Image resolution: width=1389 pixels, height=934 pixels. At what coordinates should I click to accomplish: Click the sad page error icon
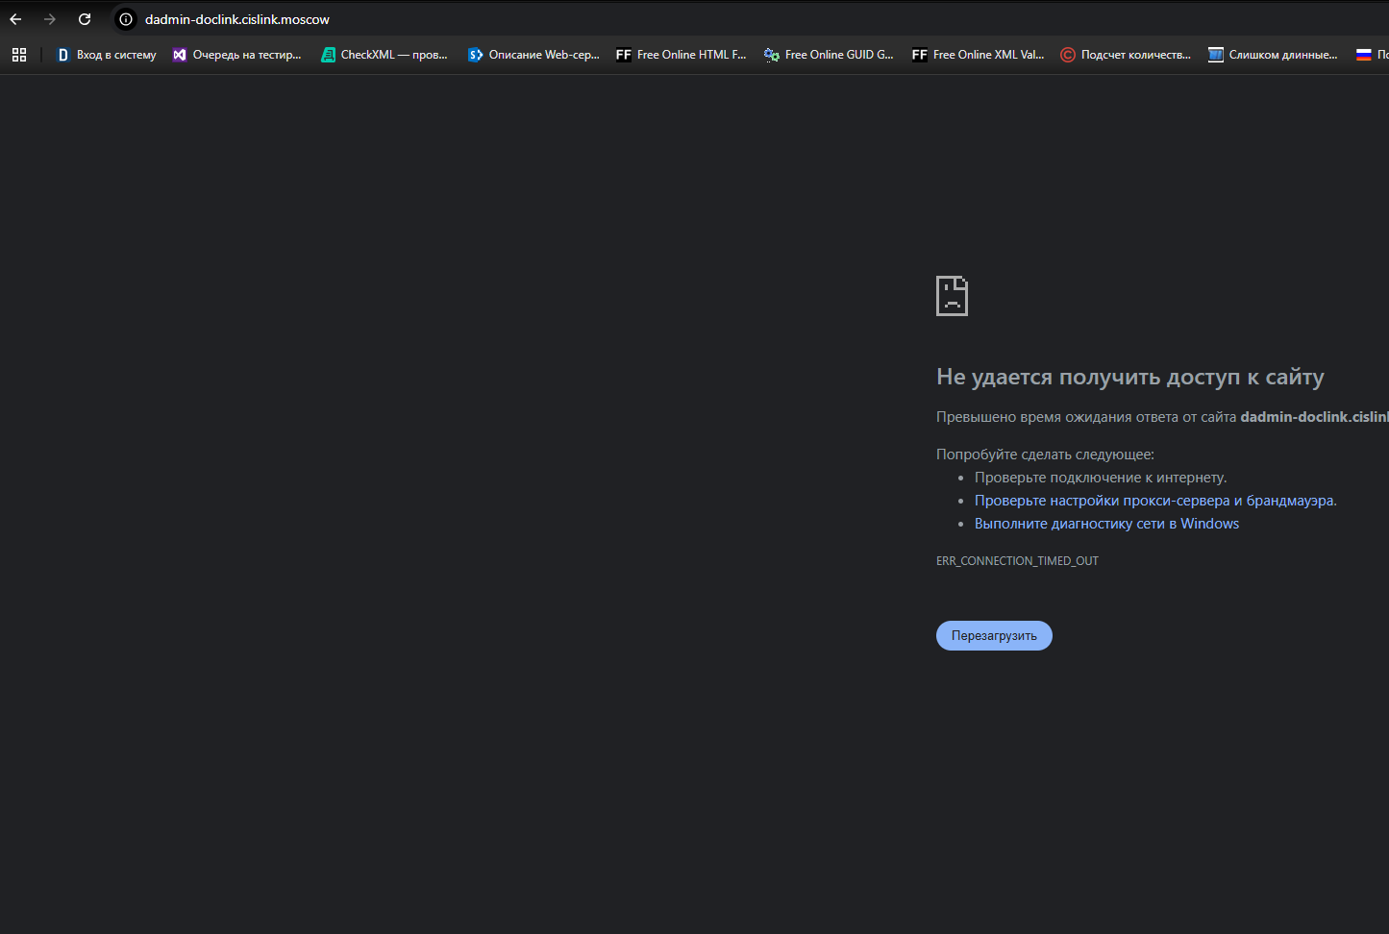click(952, 296)
